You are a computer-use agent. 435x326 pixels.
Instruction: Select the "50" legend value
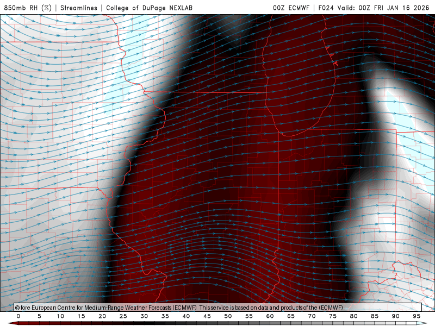pos(228,316)
